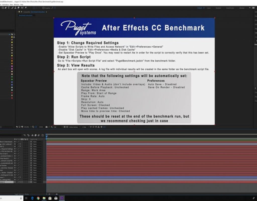The width and height of the screenshot is (257, 201).
Task: Toggle the Motion Blur switch in timeline
Action: tap(39, 135)
